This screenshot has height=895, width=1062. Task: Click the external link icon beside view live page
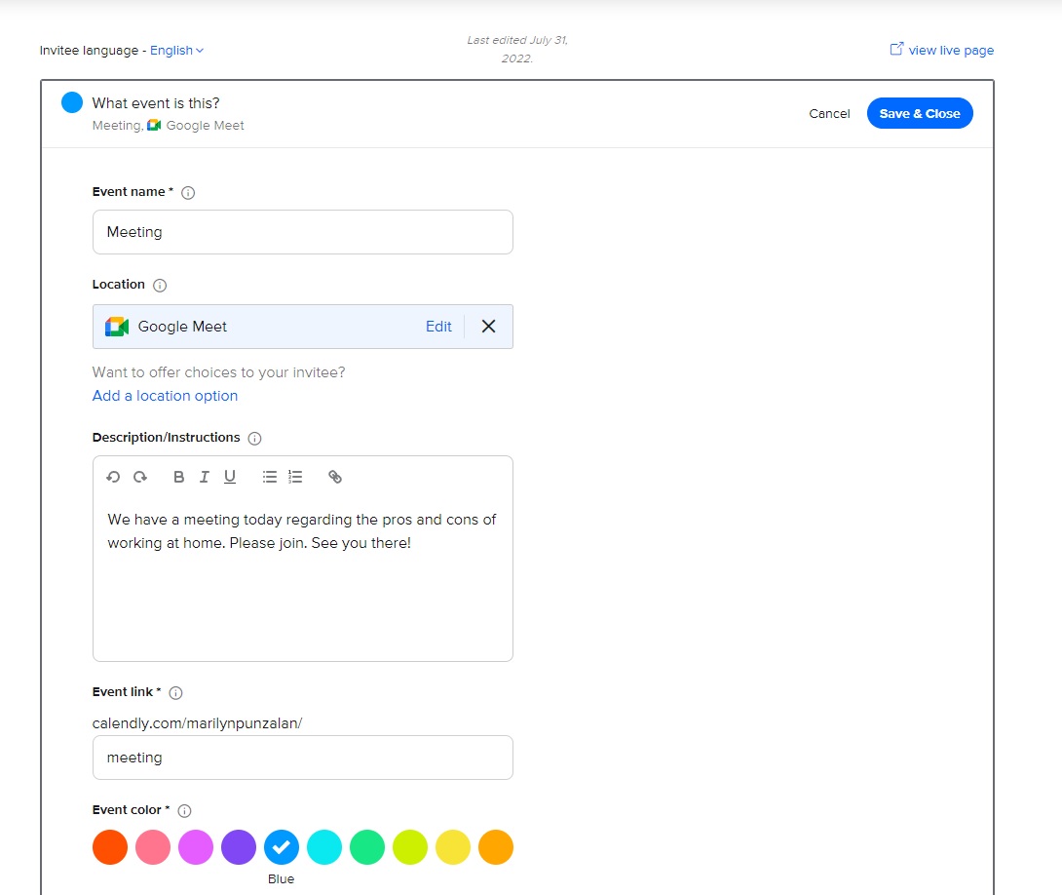896,49
